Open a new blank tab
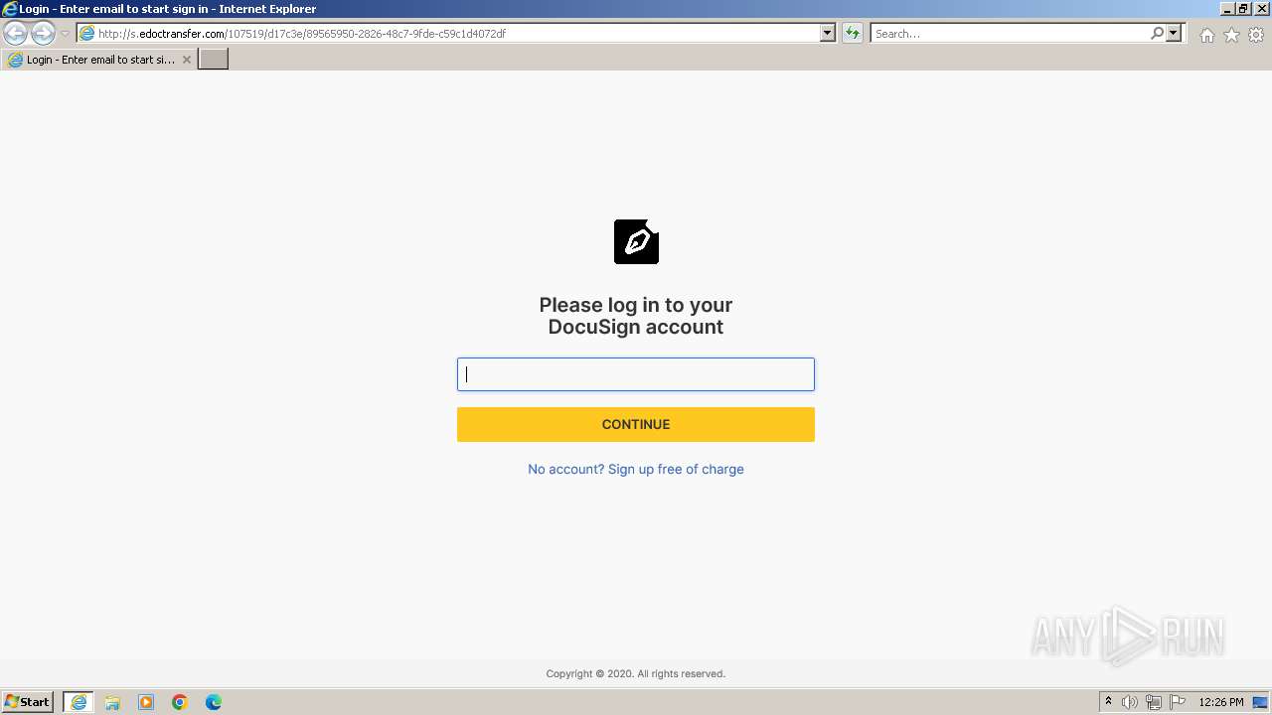The width and height of the screenshot is (1272, 715). pyautogui.click(x=214, y=60)
